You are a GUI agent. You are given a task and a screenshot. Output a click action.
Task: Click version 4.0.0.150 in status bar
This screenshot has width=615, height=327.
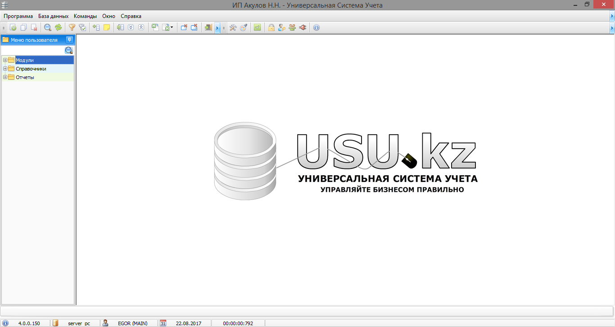(x=29, y=323)
